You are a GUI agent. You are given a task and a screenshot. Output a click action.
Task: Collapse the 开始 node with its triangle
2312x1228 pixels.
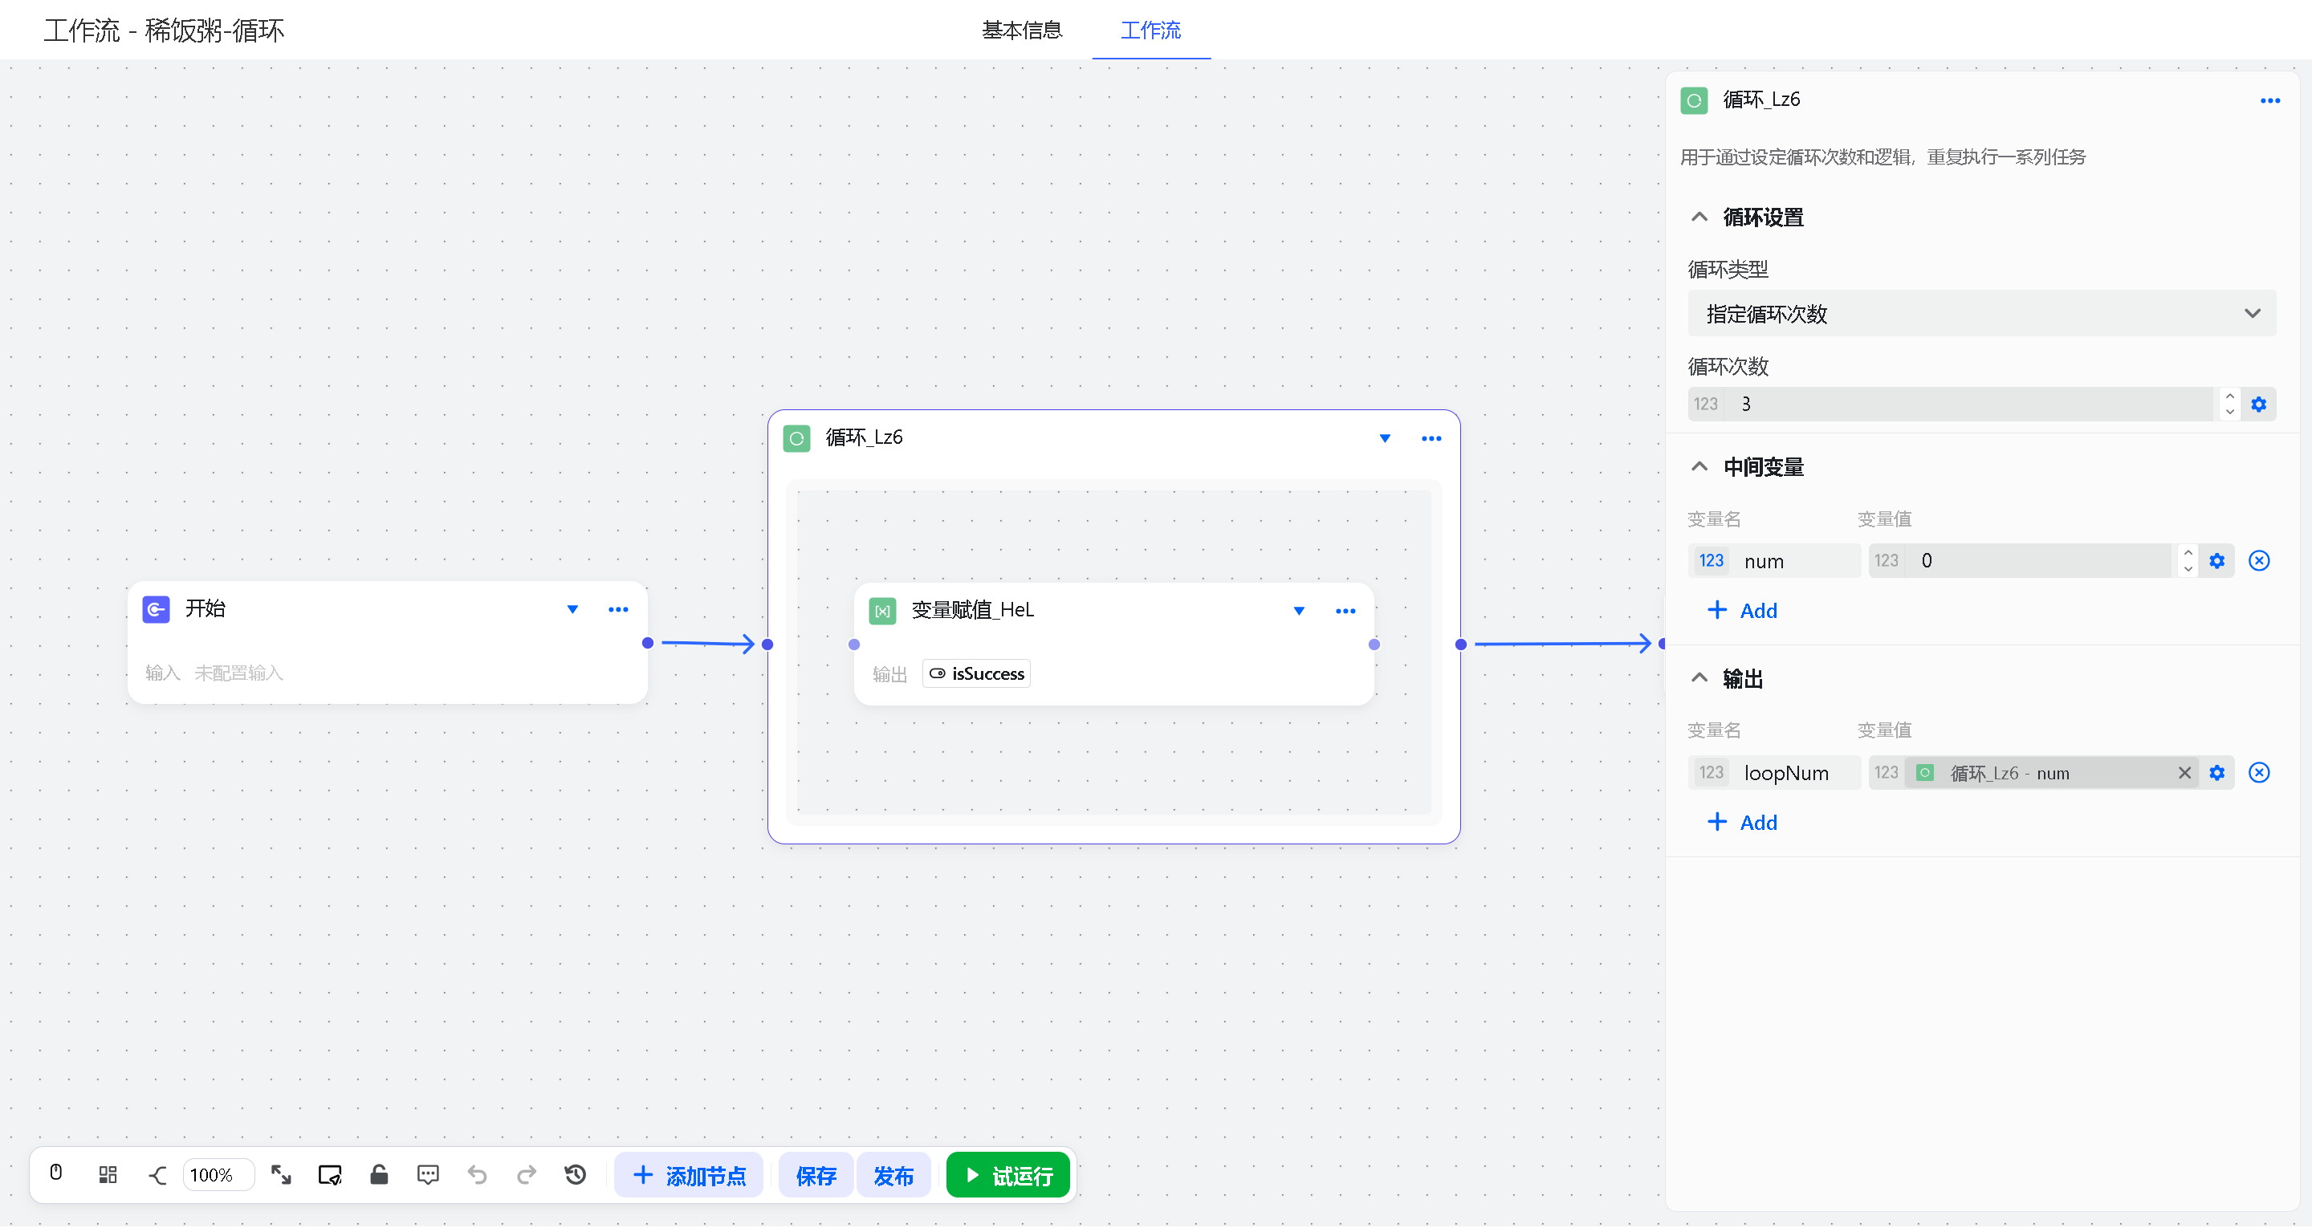[572, 611]
